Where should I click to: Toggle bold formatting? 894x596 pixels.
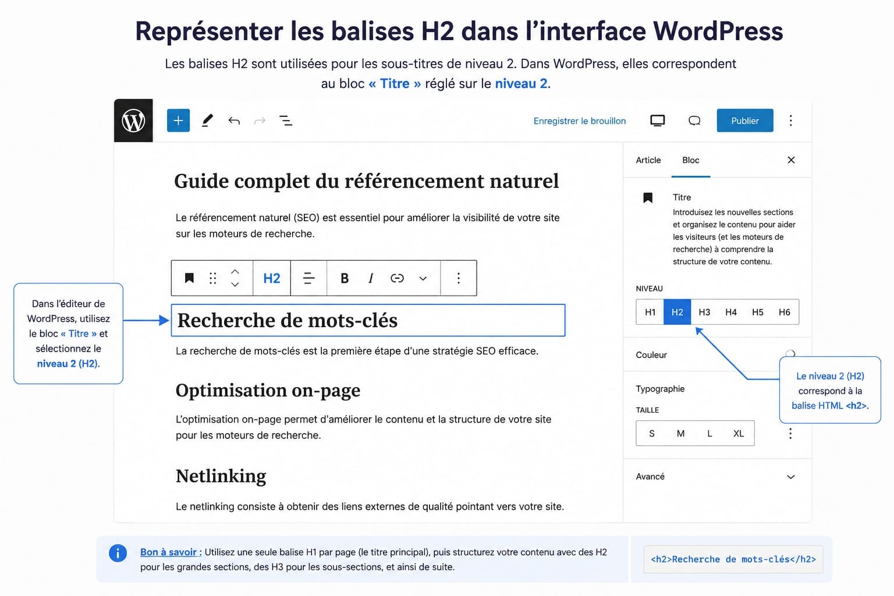345,278
